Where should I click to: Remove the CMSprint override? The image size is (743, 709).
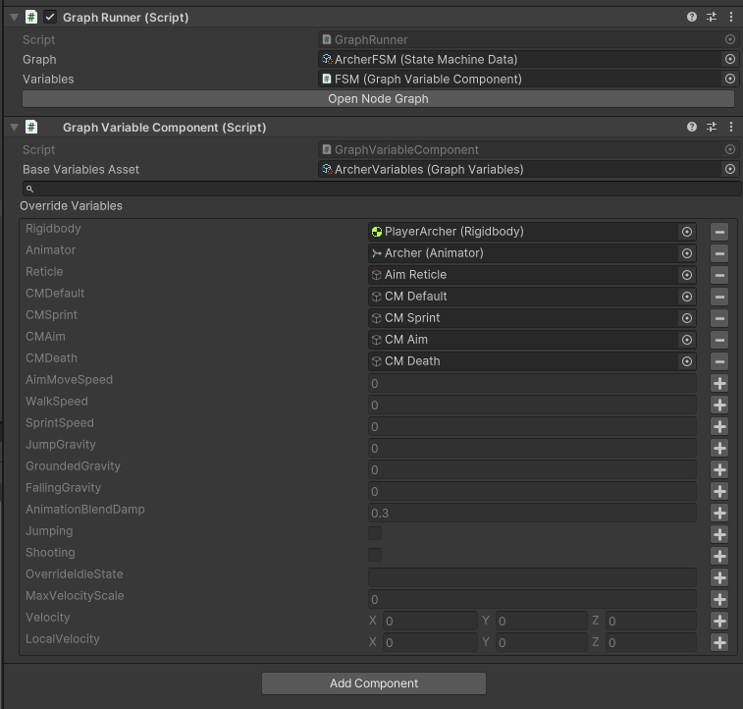pos(719,318)
